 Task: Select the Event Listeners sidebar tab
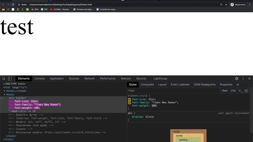click(180, 84)
